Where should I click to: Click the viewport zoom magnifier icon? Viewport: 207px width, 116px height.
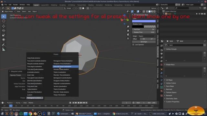click(128, 27)
